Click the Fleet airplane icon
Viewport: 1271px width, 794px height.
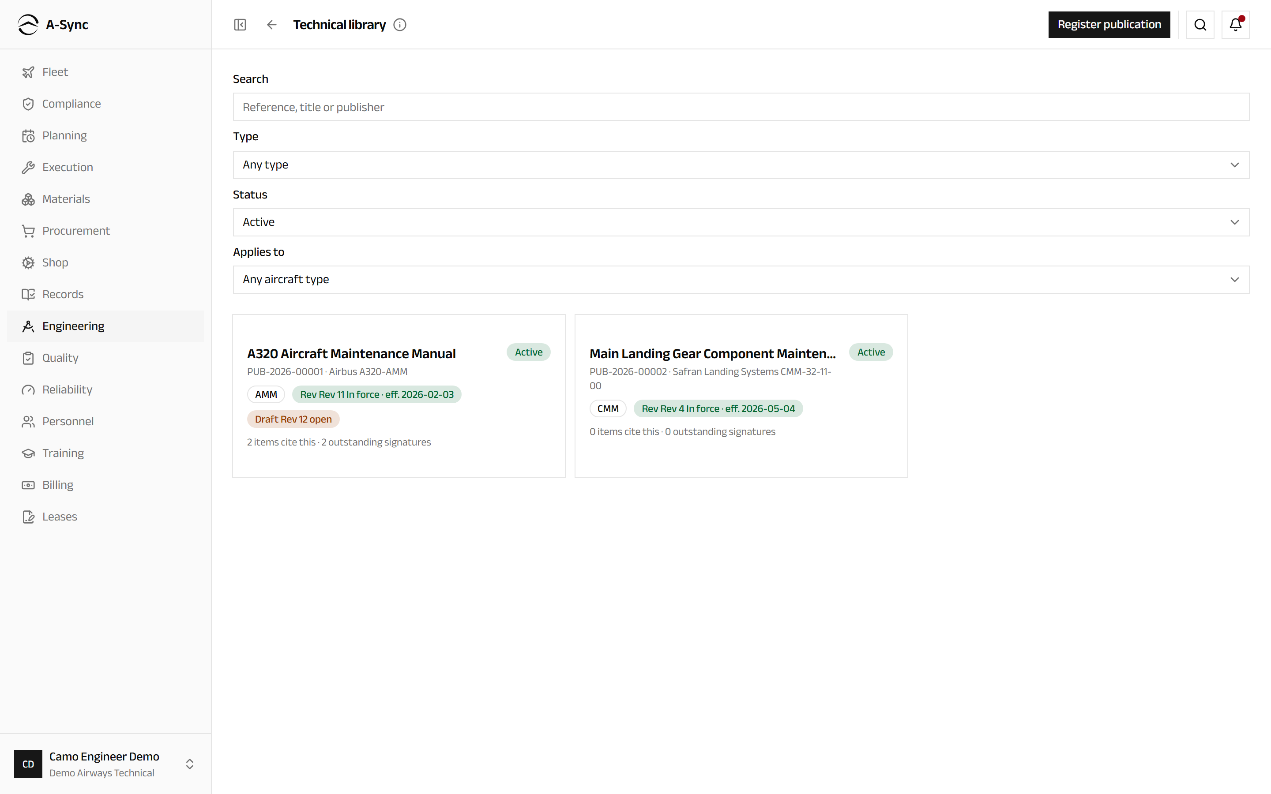[28, 72]
